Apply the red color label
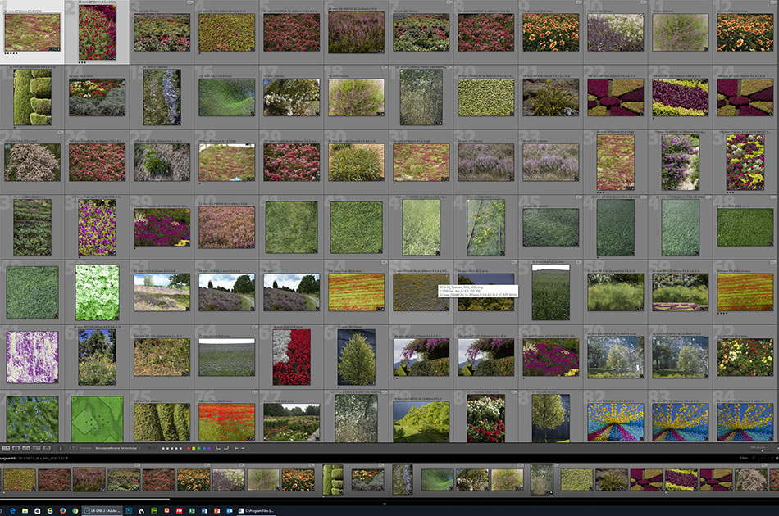This screenshot has width=779, height=516. point(189,448)
